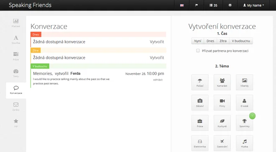Image resolution: width=276 pixels, height=152 pixels.
Task: Click the red Dnes section label
Action: pos(36,34)
